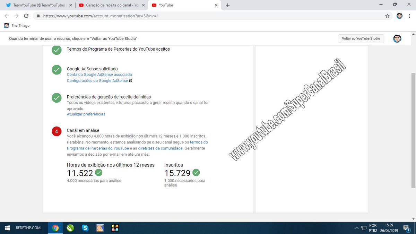Click the POR PTB2 language indicator

point(373,228)
